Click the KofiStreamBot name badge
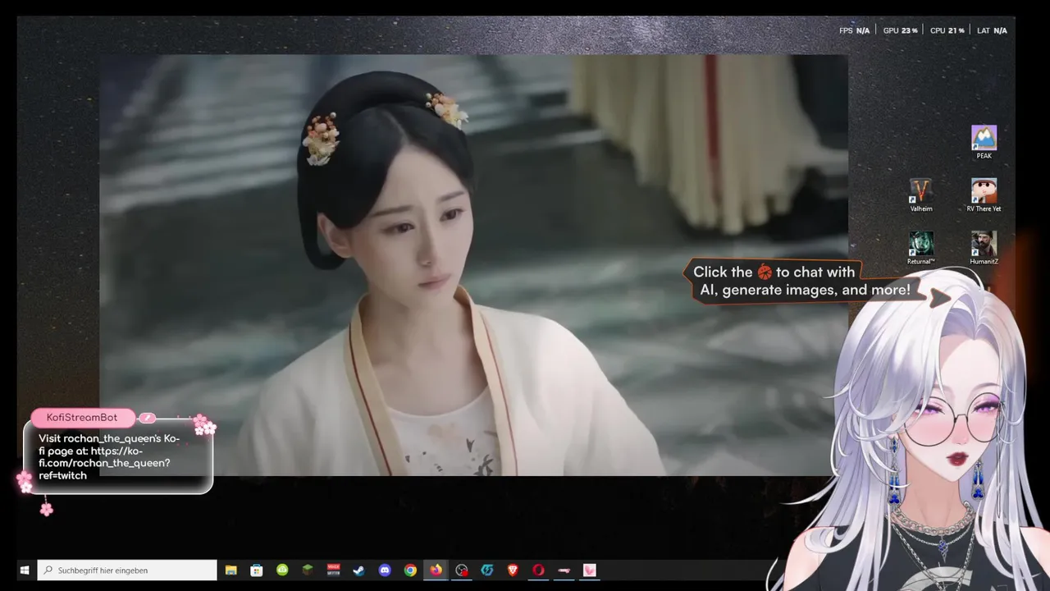The width and height of the screenshot is (1050, 591). 82,418
